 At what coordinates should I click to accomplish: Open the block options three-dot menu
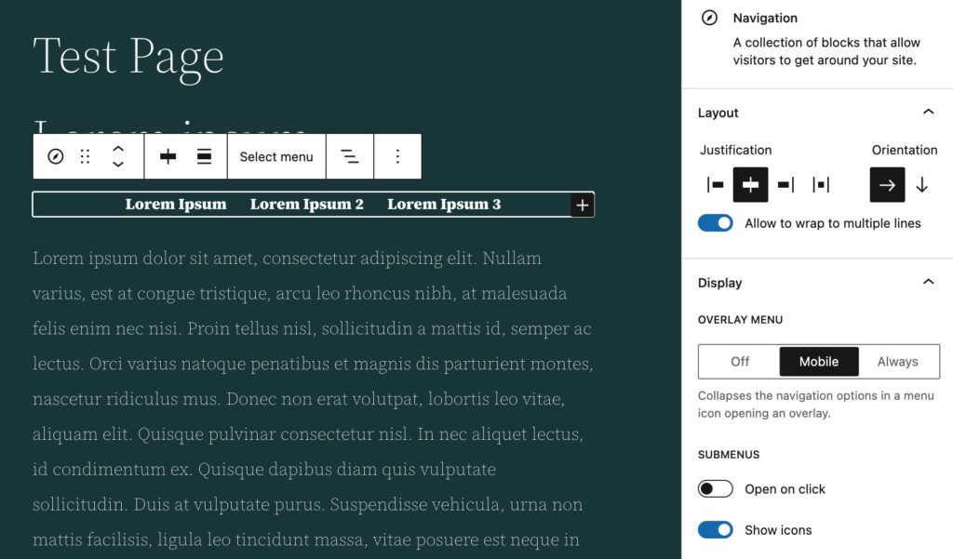pyautogui.click(x=397, y=156)
